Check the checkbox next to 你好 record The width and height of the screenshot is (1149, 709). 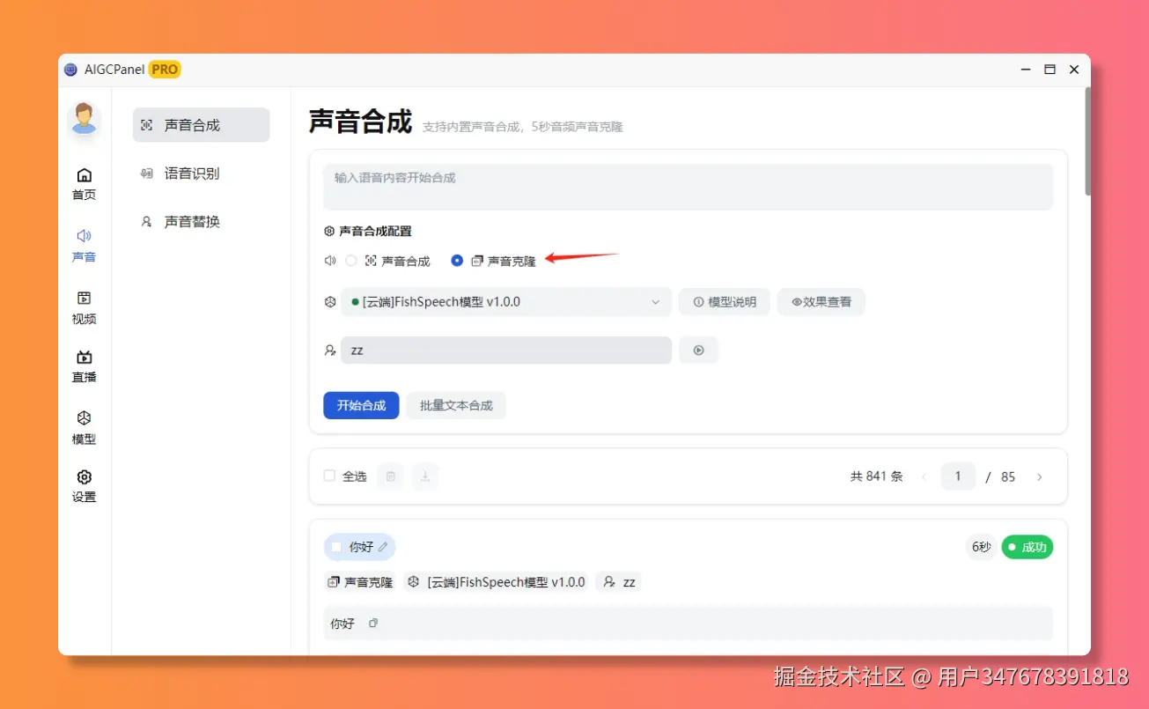336,547
